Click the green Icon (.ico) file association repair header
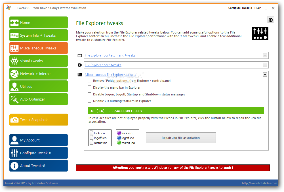This screenshot has width=284, height=192. (x=176, y=110)
